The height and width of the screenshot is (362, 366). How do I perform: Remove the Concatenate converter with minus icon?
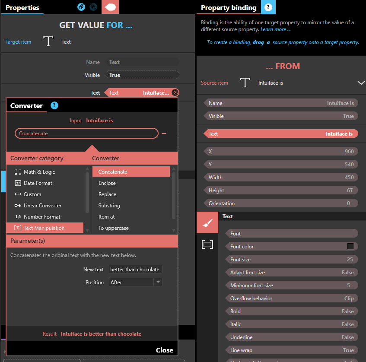click(164, 133)
